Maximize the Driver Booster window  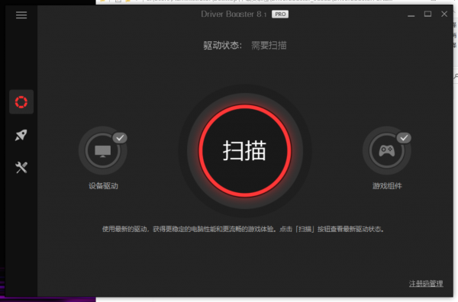pos(427,14)
